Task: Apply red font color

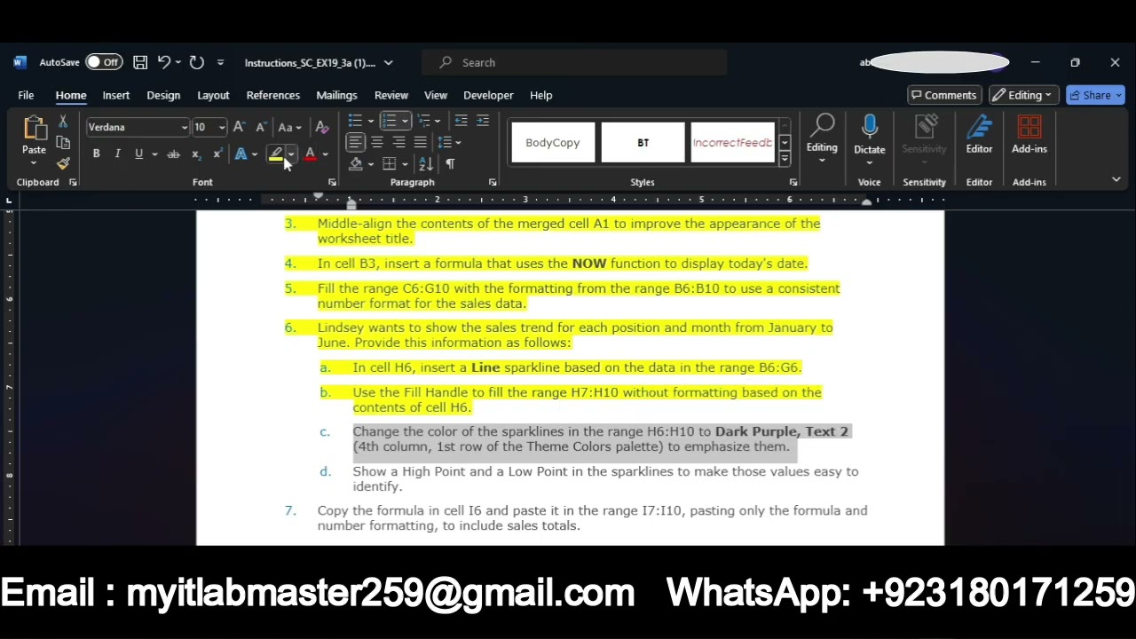Action: tap(311, 154)
